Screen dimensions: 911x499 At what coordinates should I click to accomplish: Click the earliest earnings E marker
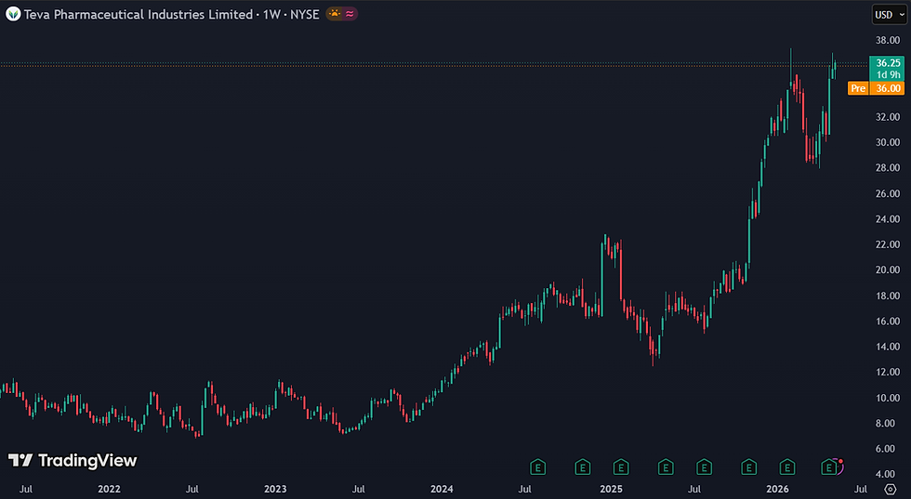[x=538, y=466]
